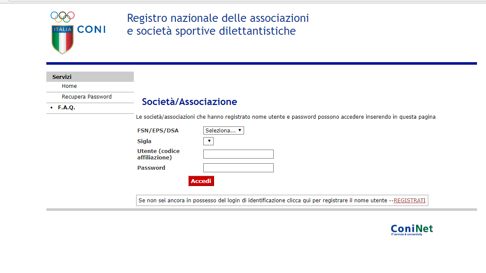Click the CONI wordmark in the header
The image size is (486, 273).
[91, 30]
